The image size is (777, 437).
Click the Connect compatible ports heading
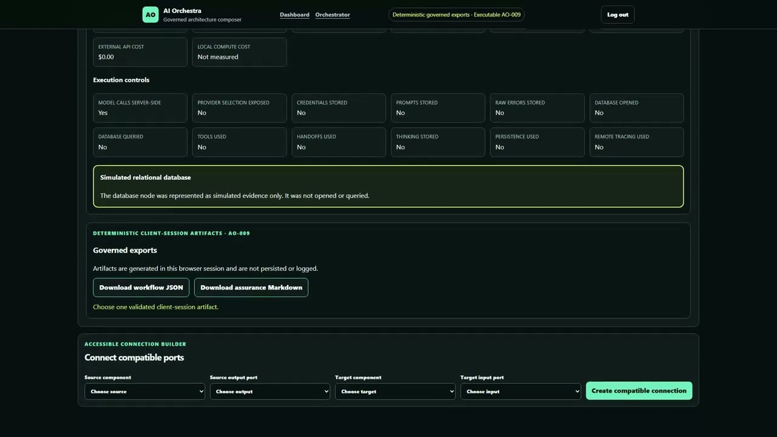[134, 357]
